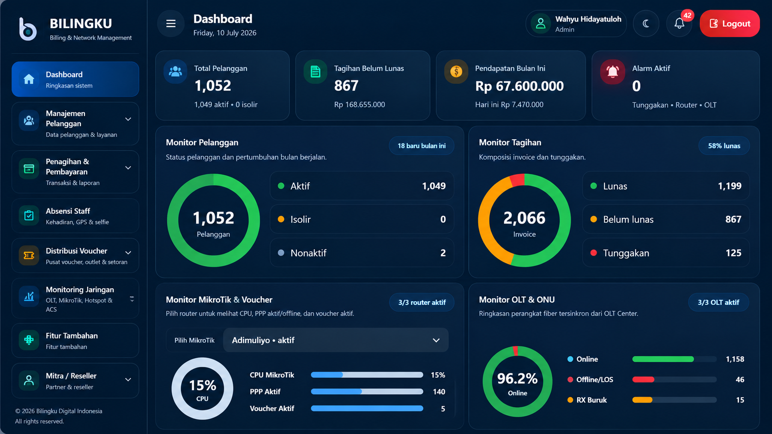The height and width of the screenshot is (434, 772).
Task: Open Total Pelanggan 1,052 card
Action: (223, 86)
